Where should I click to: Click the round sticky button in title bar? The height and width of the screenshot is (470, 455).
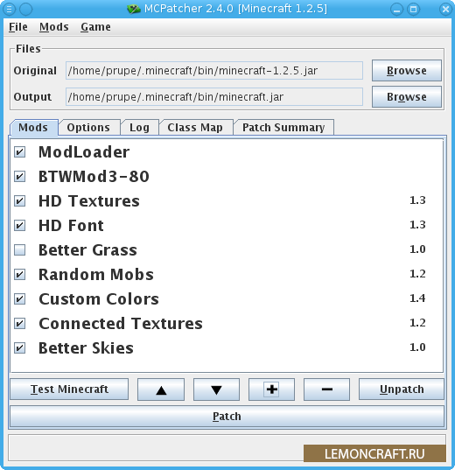coord(25,9)
